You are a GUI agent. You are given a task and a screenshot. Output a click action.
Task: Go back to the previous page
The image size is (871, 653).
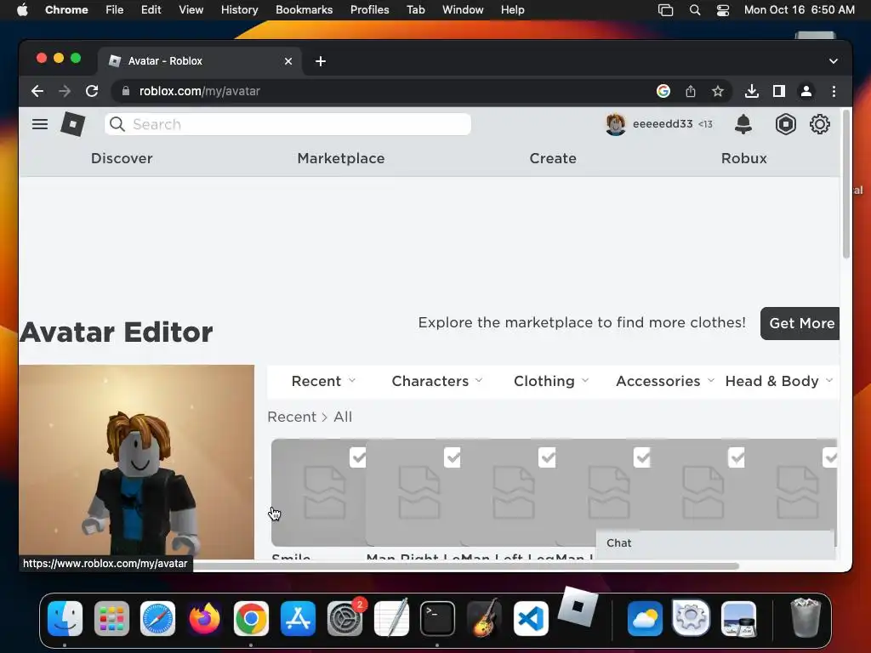coord(37,91)
